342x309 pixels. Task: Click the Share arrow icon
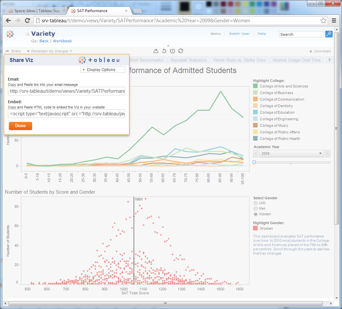(8, 51)
